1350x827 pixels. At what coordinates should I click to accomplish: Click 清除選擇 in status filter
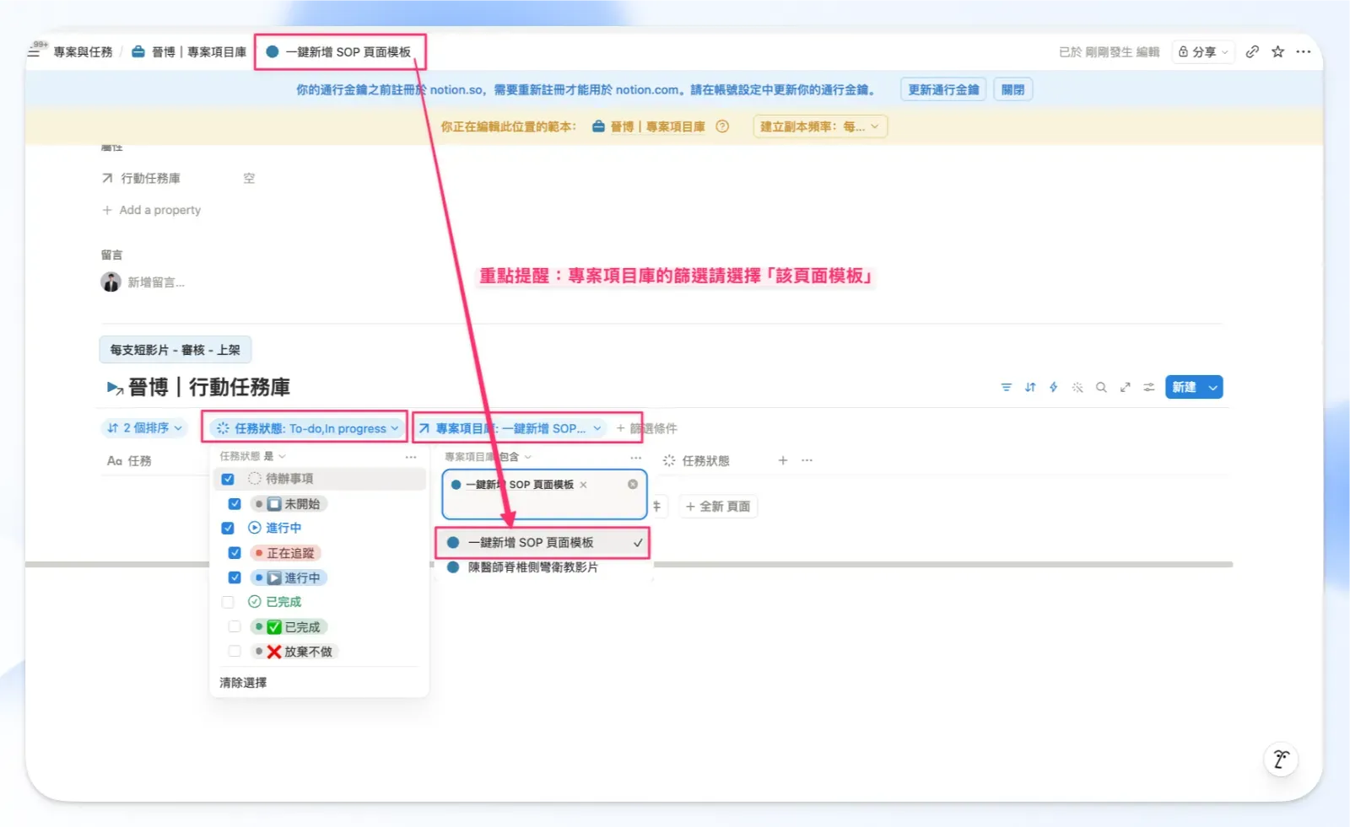coord(243,683)
